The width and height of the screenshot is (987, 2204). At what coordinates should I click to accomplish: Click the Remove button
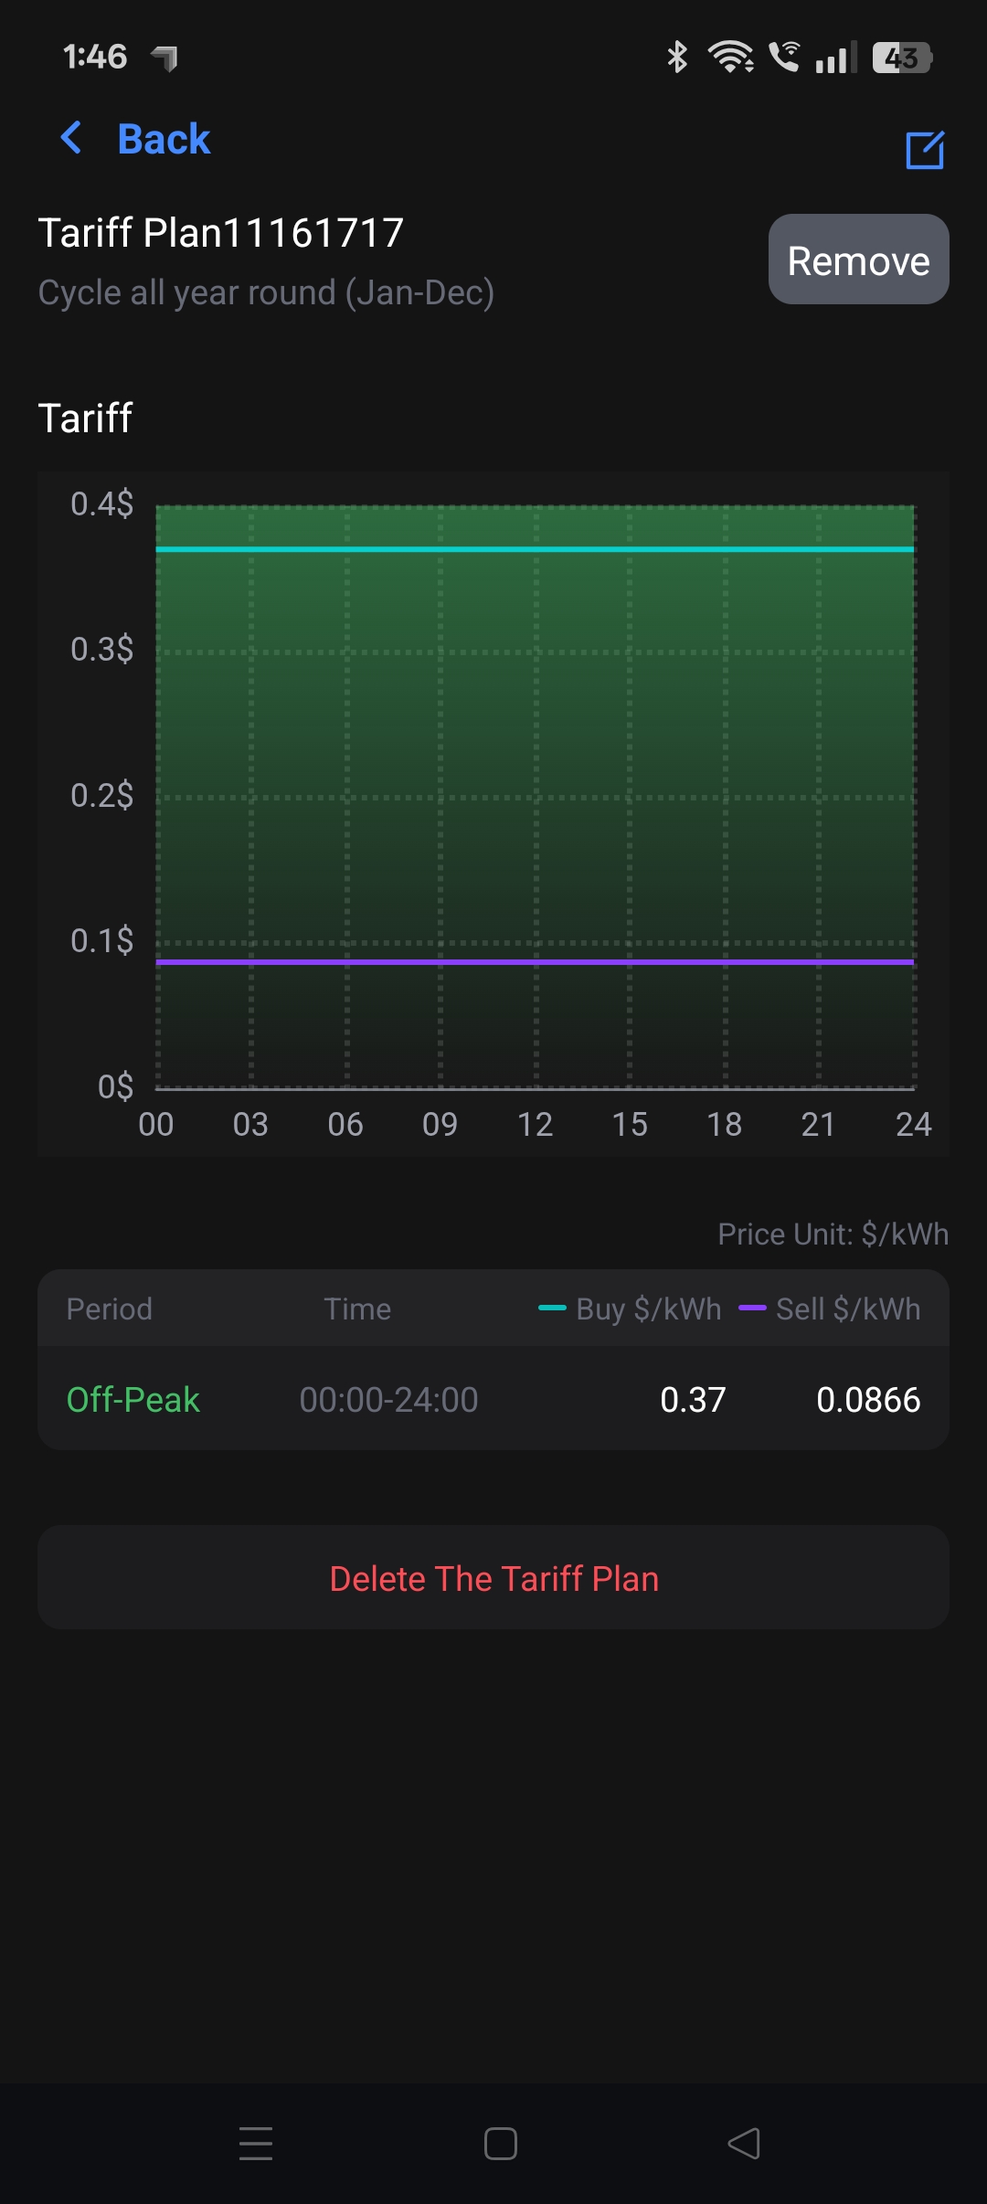858,260
